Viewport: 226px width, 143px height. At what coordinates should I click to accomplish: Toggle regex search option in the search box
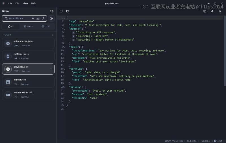43,18
